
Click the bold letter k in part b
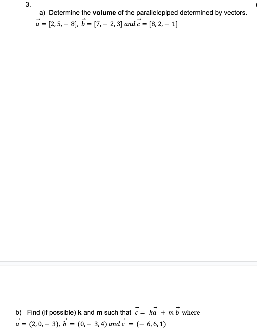pos(80,312)
